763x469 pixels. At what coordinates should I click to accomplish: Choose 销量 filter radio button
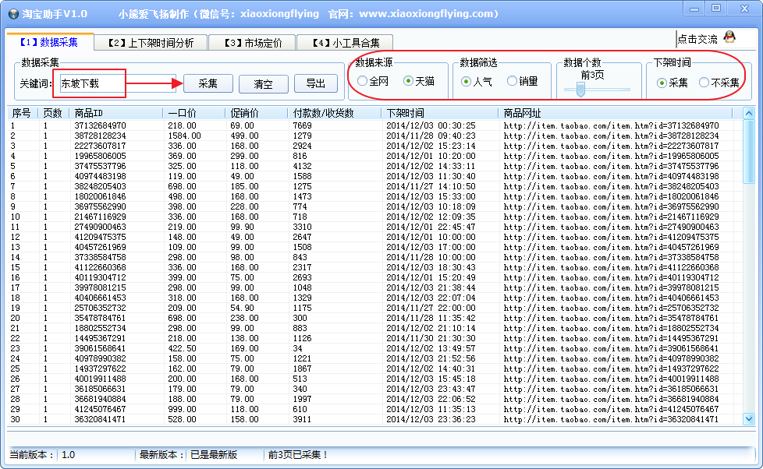pos(522,81)
